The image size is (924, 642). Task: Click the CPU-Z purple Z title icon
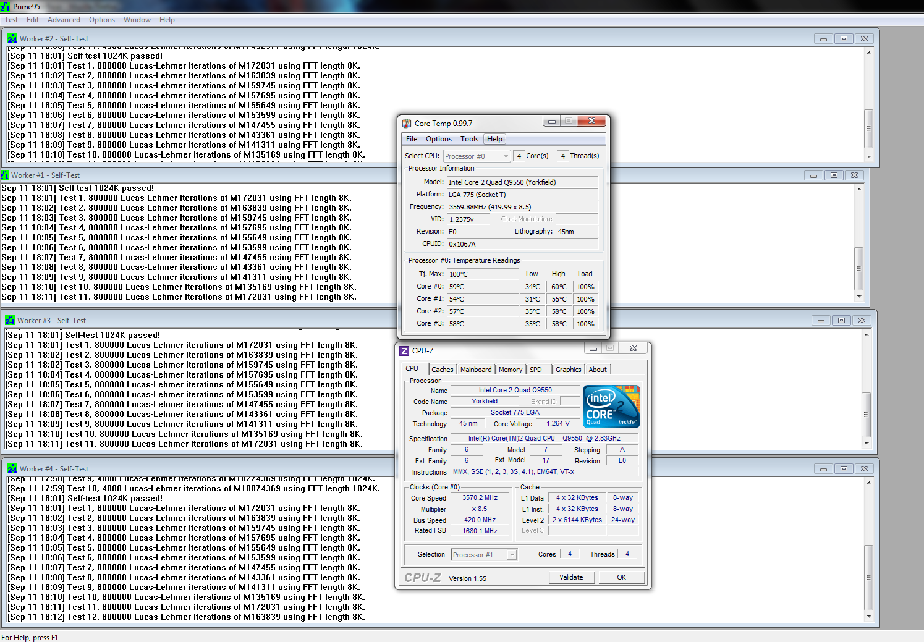click(404, 350)
